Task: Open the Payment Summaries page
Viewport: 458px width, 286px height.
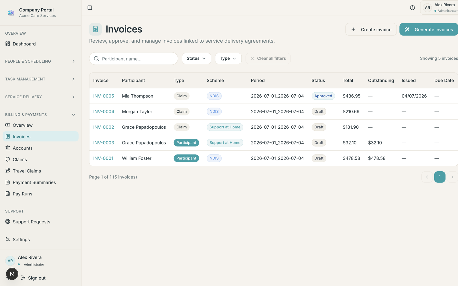Action: point(40,182)
